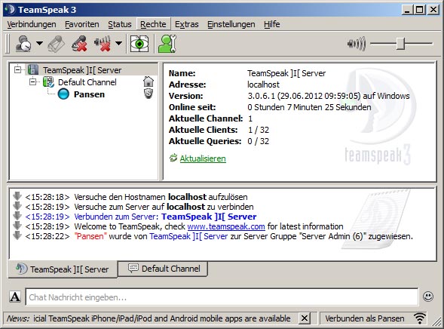Adjust the volume slider handle
The height and width of the screenshot is (329, 444).
(x=400, y=44)
